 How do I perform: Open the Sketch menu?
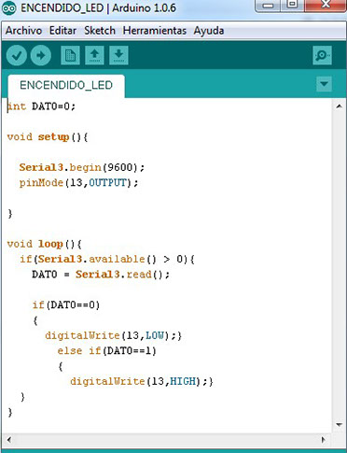[x=100, y=31]
